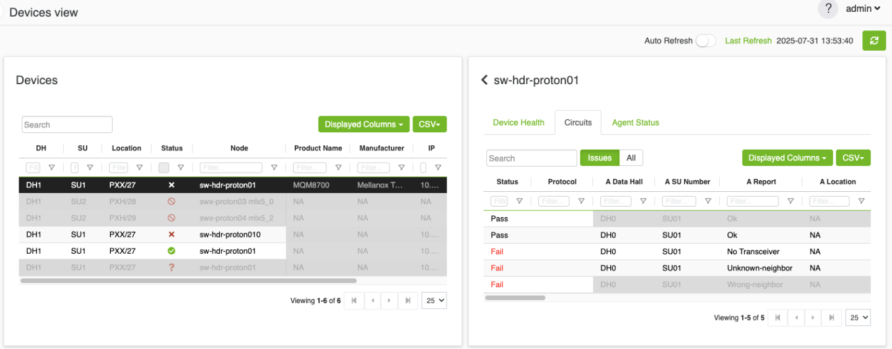Toggle the Auto Refresh switch
Screen dimensions: 892x349
click(705, 41)
